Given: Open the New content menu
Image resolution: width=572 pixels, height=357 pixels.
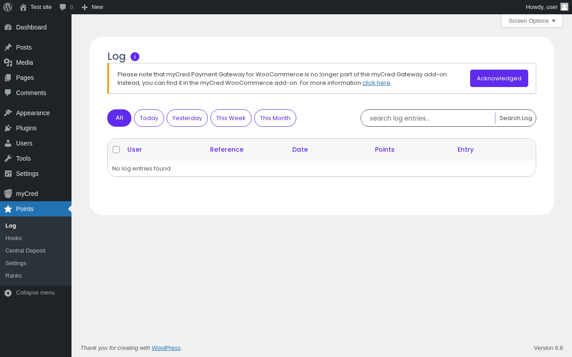Looking at the screenshot, I should pos(92,7).
